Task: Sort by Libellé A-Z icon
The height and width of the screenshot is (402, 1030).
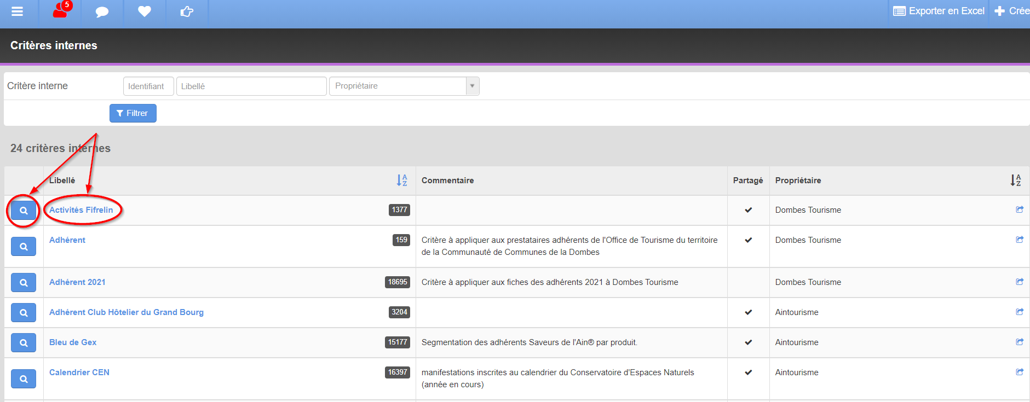Action: 402,180
